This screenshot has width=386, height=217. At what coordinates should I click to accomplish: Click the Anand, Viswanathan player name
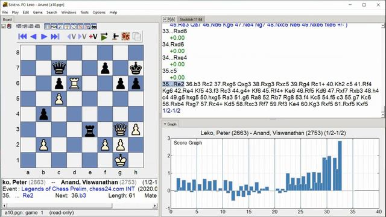89,182
